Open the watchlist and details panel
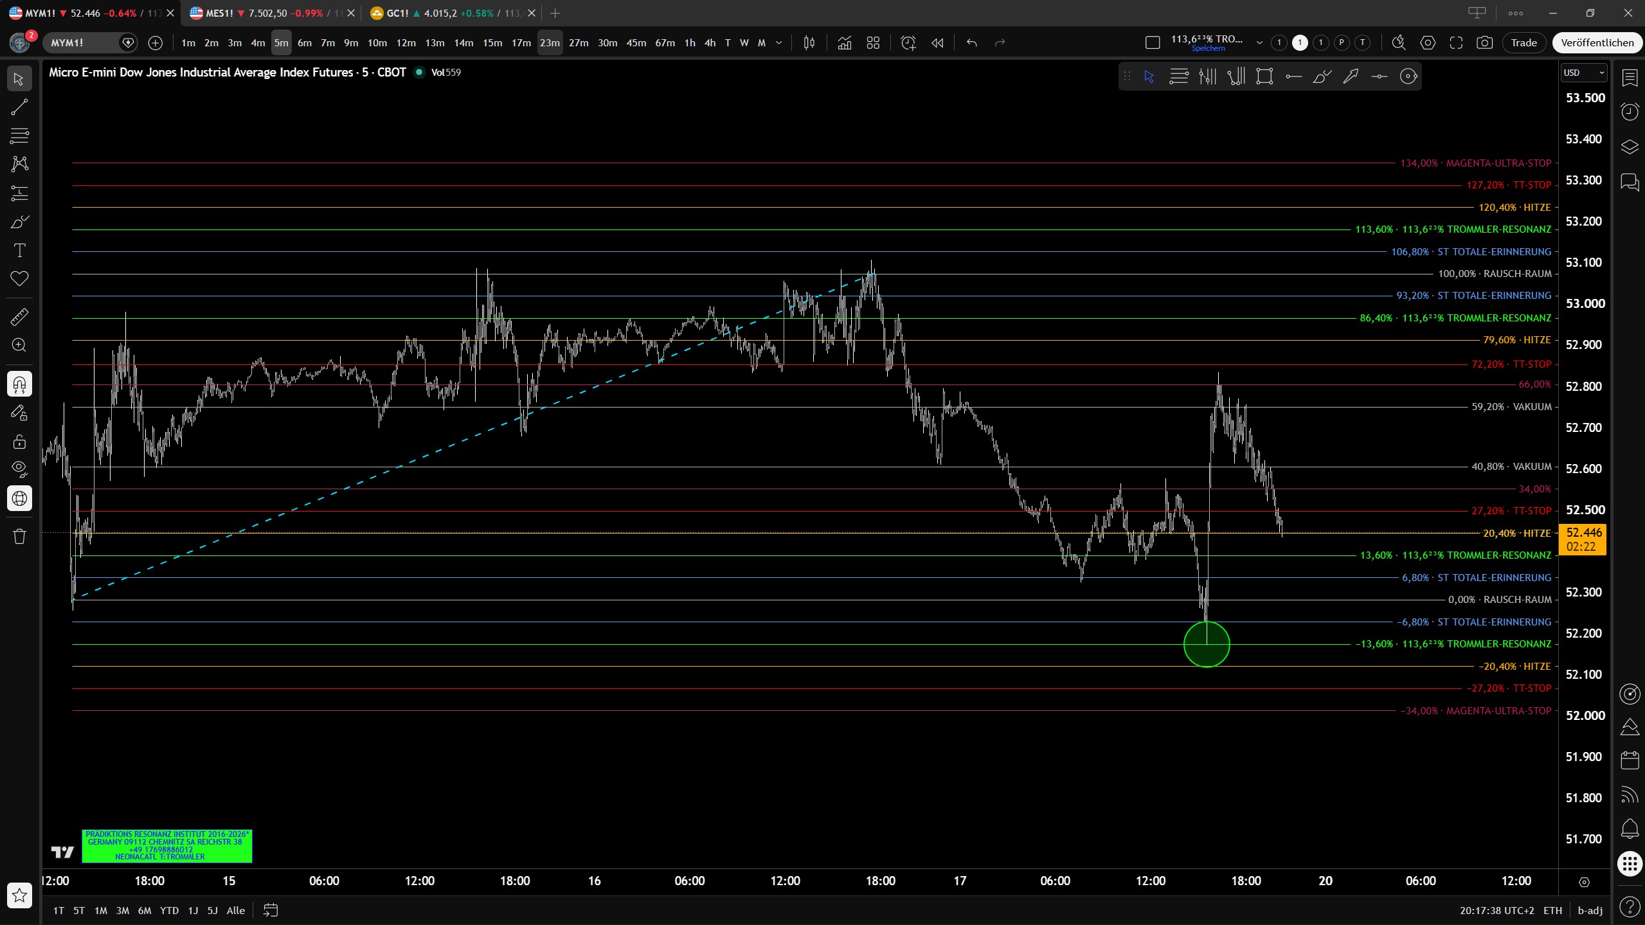 (1630, 78)
